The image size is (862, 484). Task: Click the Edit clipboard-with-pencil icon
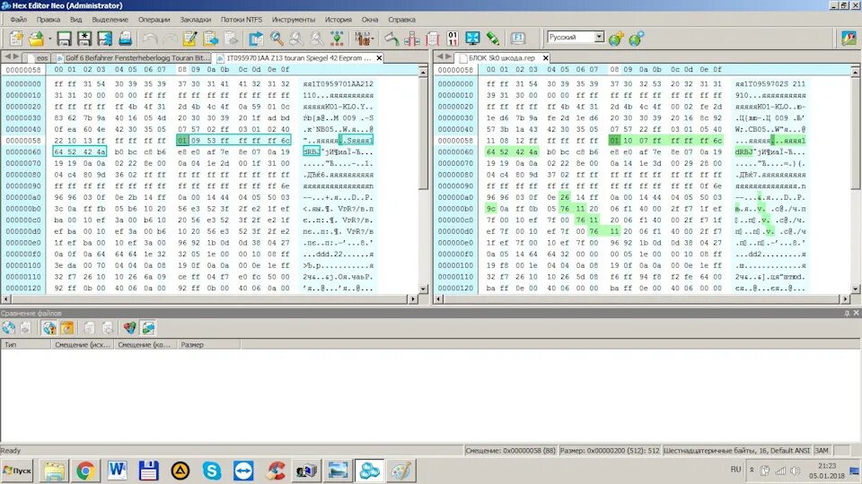point(190,38)
